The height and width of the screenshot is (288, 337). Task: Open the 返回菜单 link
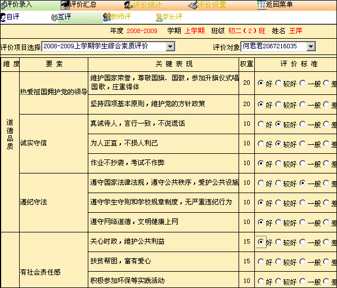(x=279, y=4)
